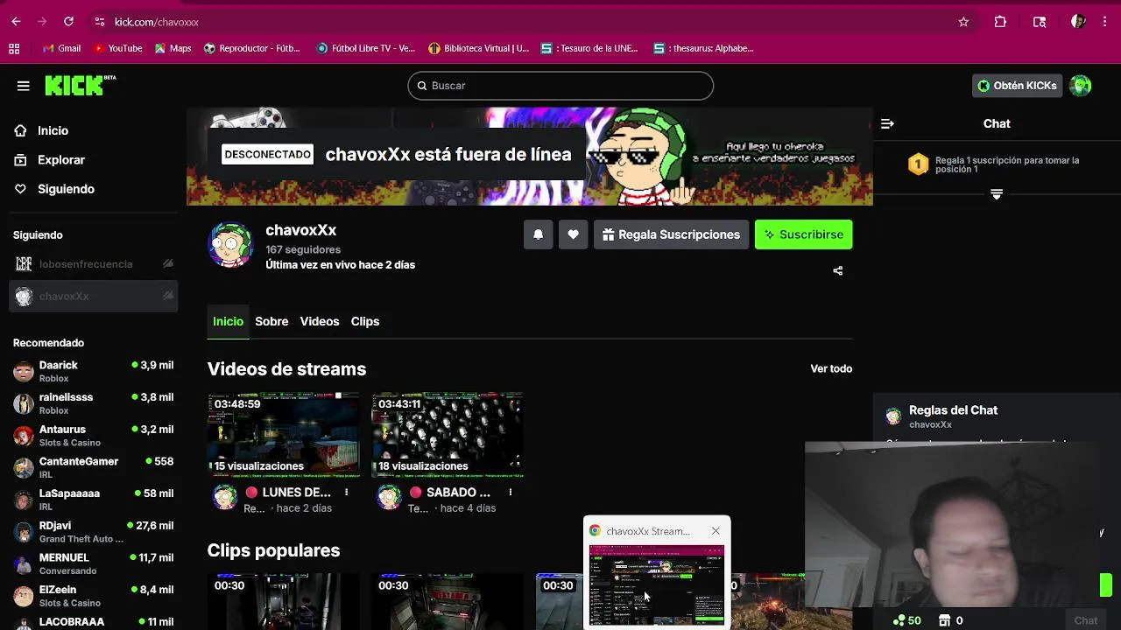Open Antaurus recommended channel
Viewport: 1121px width, 630px height.
pos(93,436)
